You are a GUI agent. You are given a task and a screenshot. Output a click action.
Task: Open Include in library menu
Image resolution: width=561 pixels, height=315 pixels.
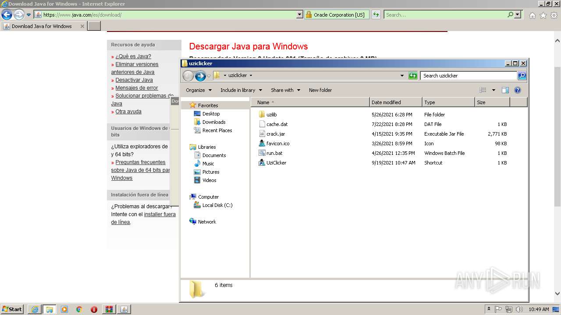pyautogui.click(x=241, y=90)
